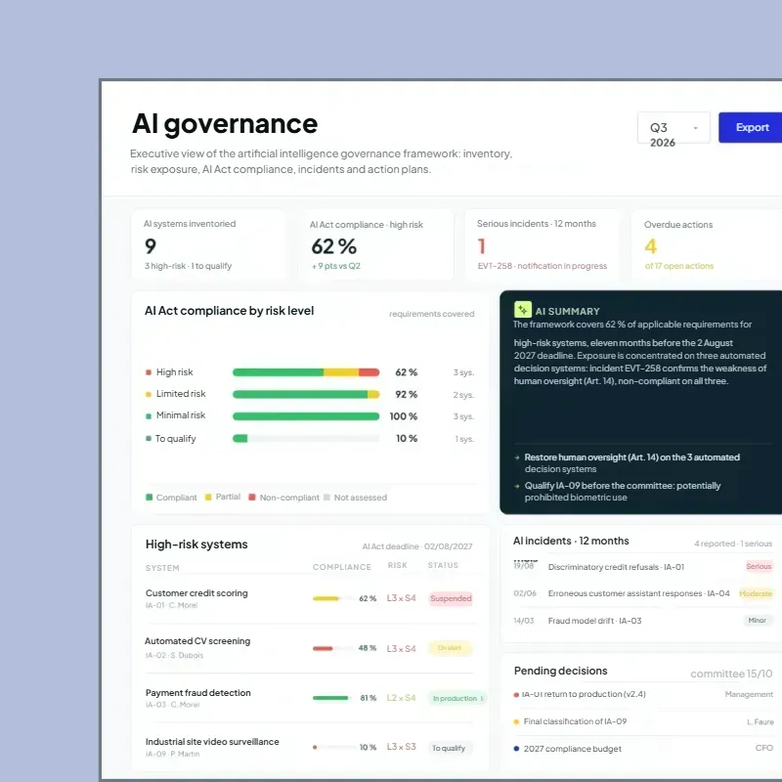Open the Automated CV screening system row
This screenshot has height=782, width=782.
(309, 648)
